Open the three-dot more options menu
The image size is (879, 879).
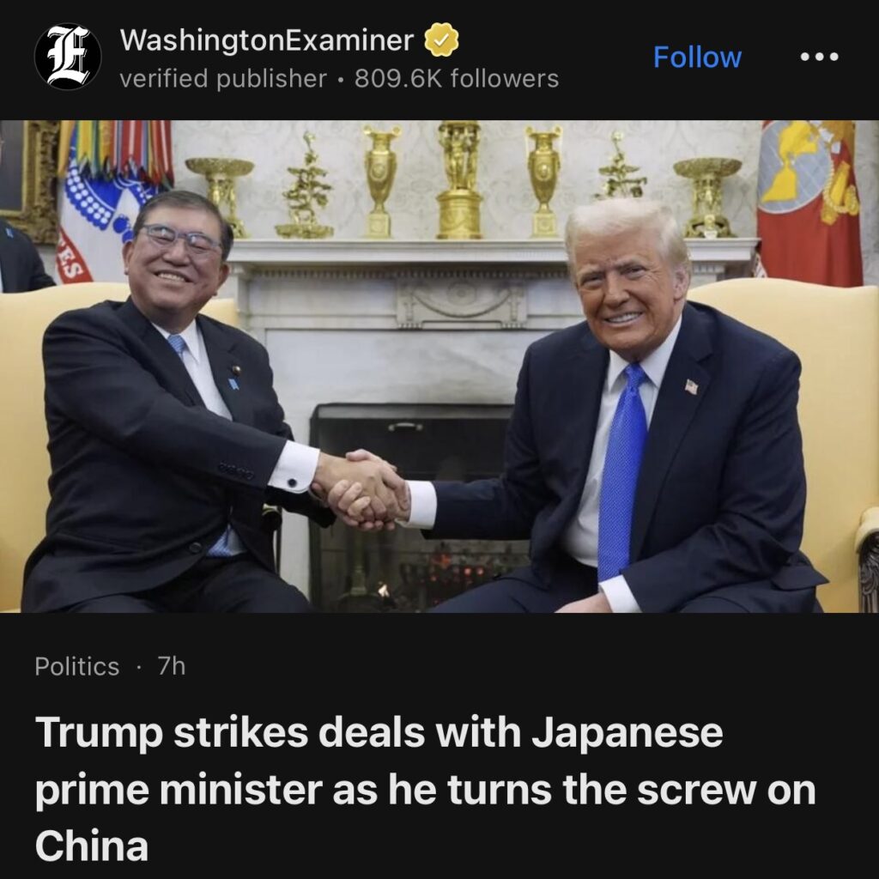[x=820, y=57]
